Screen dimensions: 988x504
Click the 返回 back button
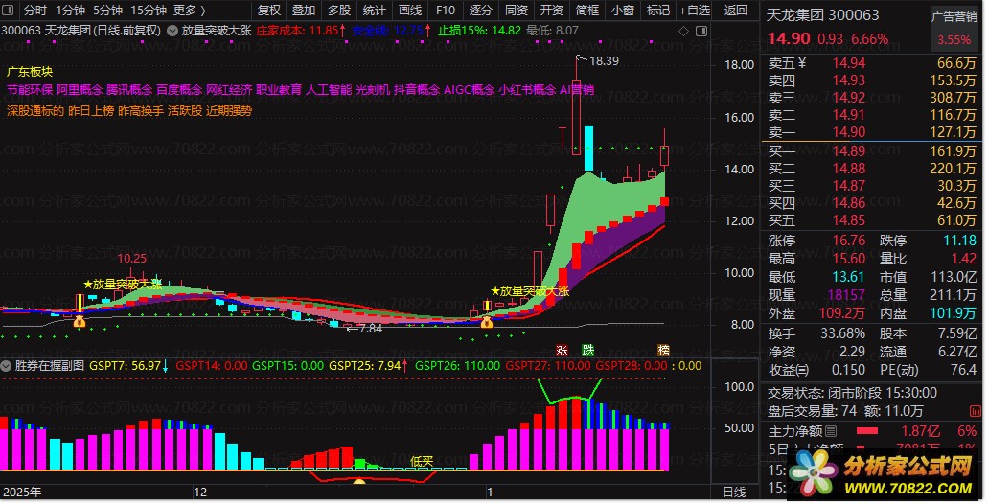[735, 11]
